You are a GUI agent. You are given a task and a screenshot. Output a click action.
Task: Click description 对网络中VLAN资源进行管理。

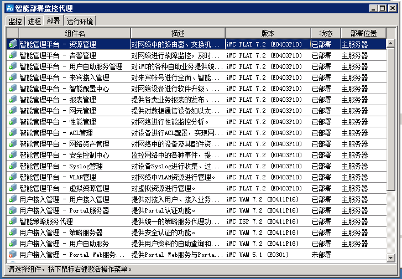tap(173, 177)
